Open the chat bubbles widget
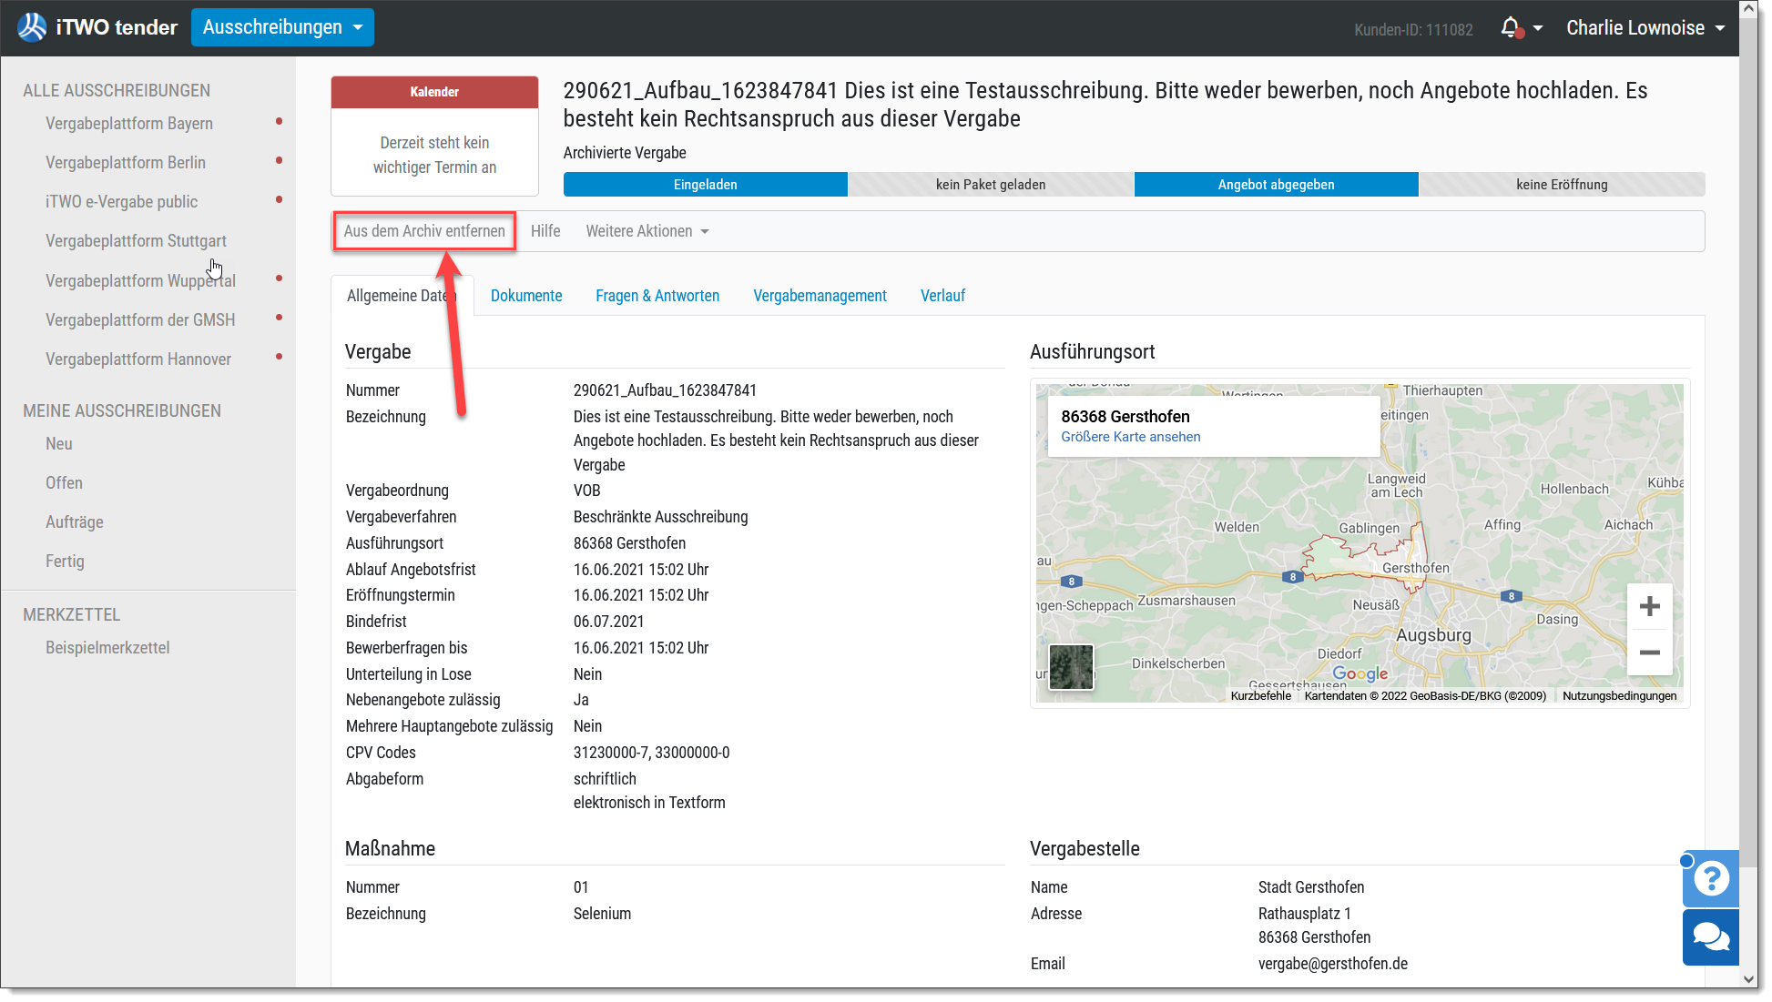The image size is (1772, 1002). (1711, 937)
